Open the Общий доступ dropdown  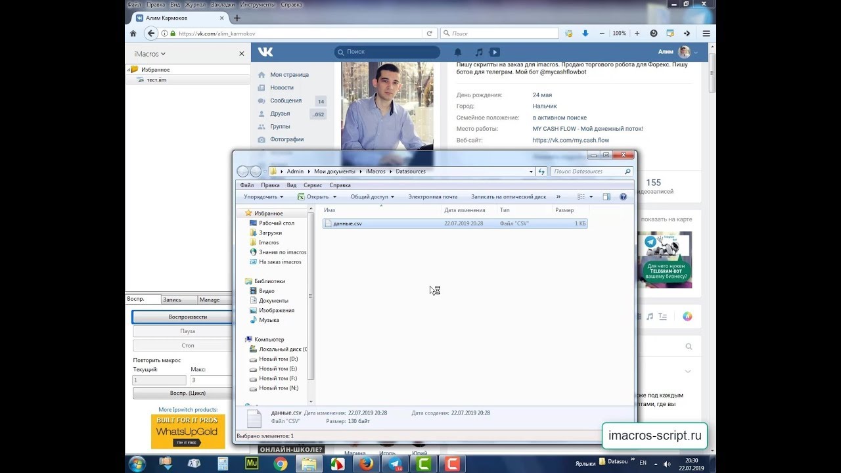click(x=373, y=196)
